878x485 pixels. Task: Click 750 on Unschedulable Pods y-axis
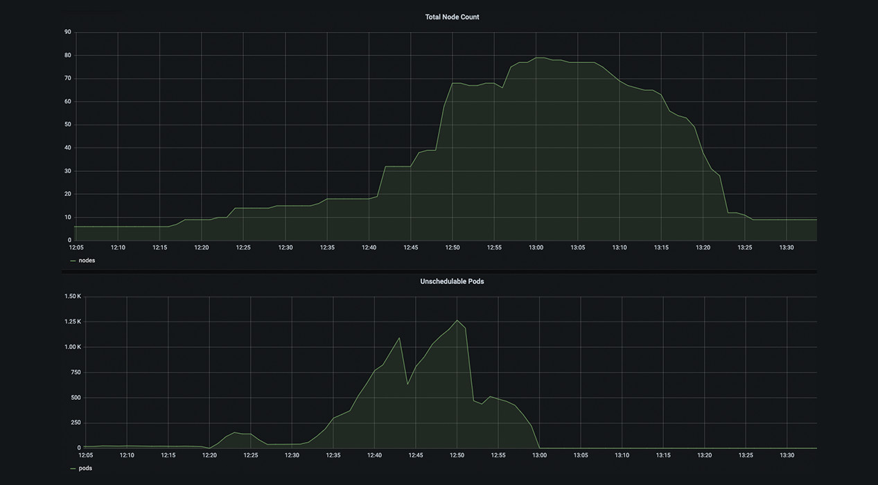pyautogui.click(x=76, y=372)
